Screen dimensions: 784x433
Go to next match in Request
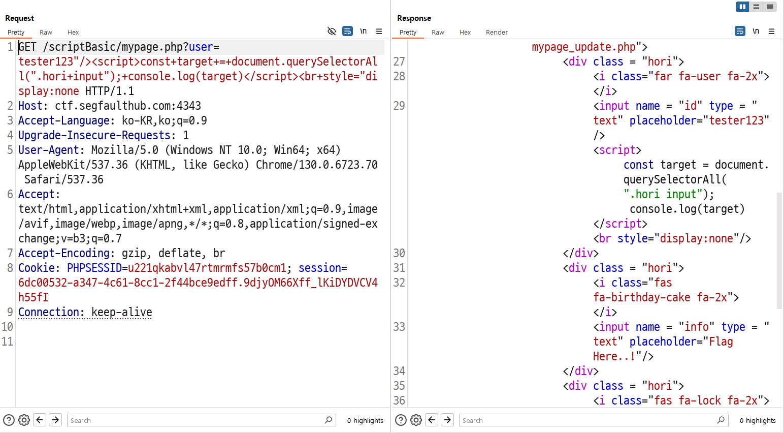point(55,420)
